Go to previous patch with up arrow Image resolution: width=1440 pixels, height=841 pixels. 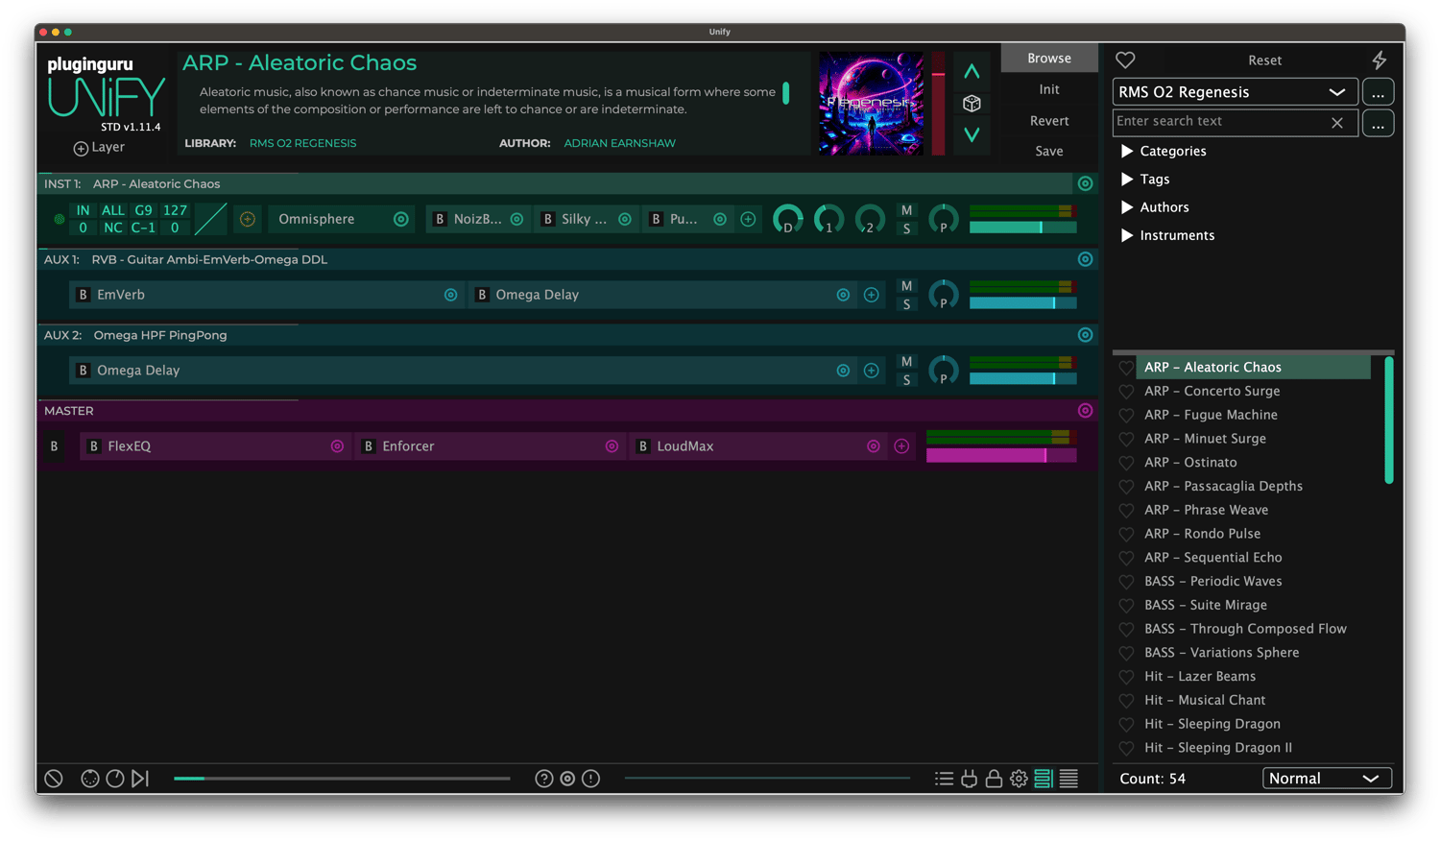click(972, 72)
